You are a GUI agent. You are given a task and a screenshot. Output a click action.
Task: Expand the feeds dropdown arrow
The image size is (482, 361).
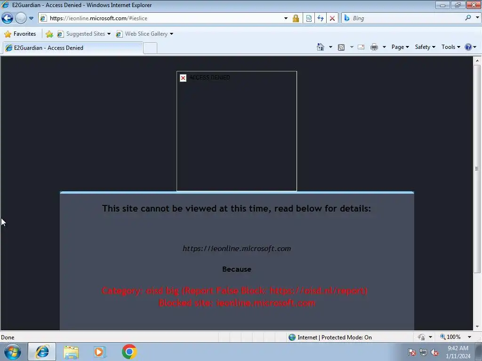352,47
